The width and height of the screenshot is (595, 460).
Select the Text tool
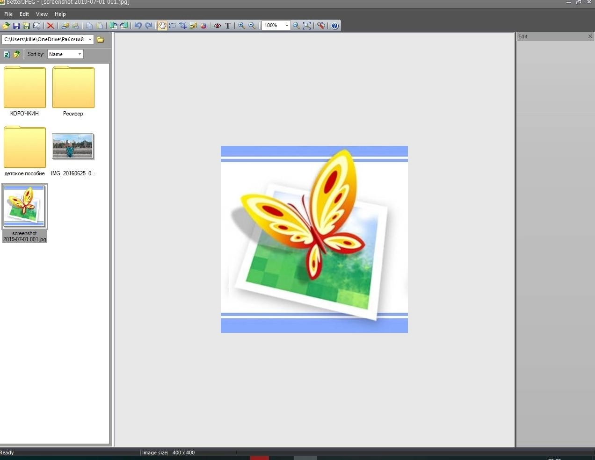pos(228,26)
